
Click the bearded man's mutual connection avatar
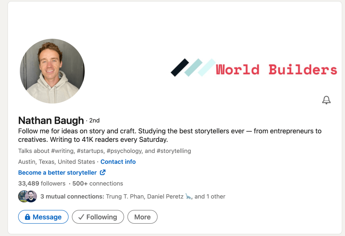(x=31, y=196)
